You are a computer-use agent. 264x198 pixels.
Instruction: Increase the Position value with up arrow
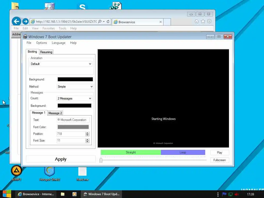87,133
